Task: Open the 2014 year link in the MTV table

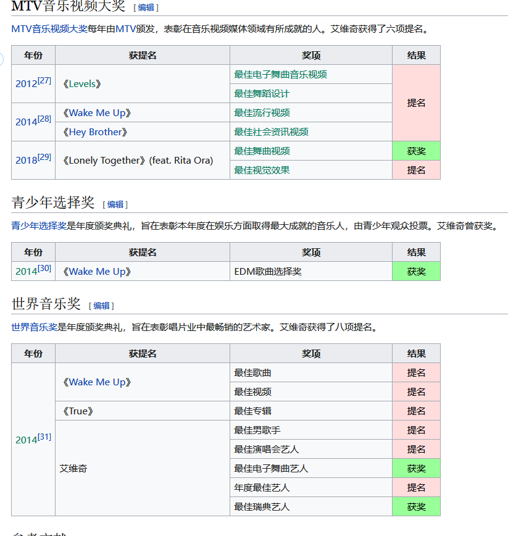Action: point(27,122)
